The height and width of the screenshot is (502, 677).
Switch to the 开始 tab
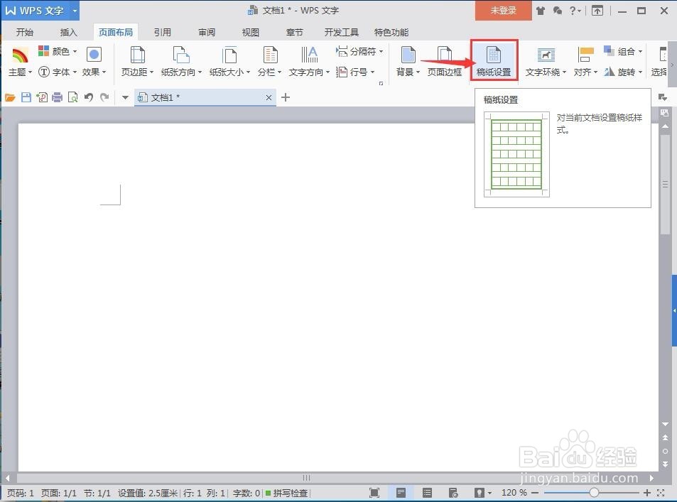click(25, 33)
